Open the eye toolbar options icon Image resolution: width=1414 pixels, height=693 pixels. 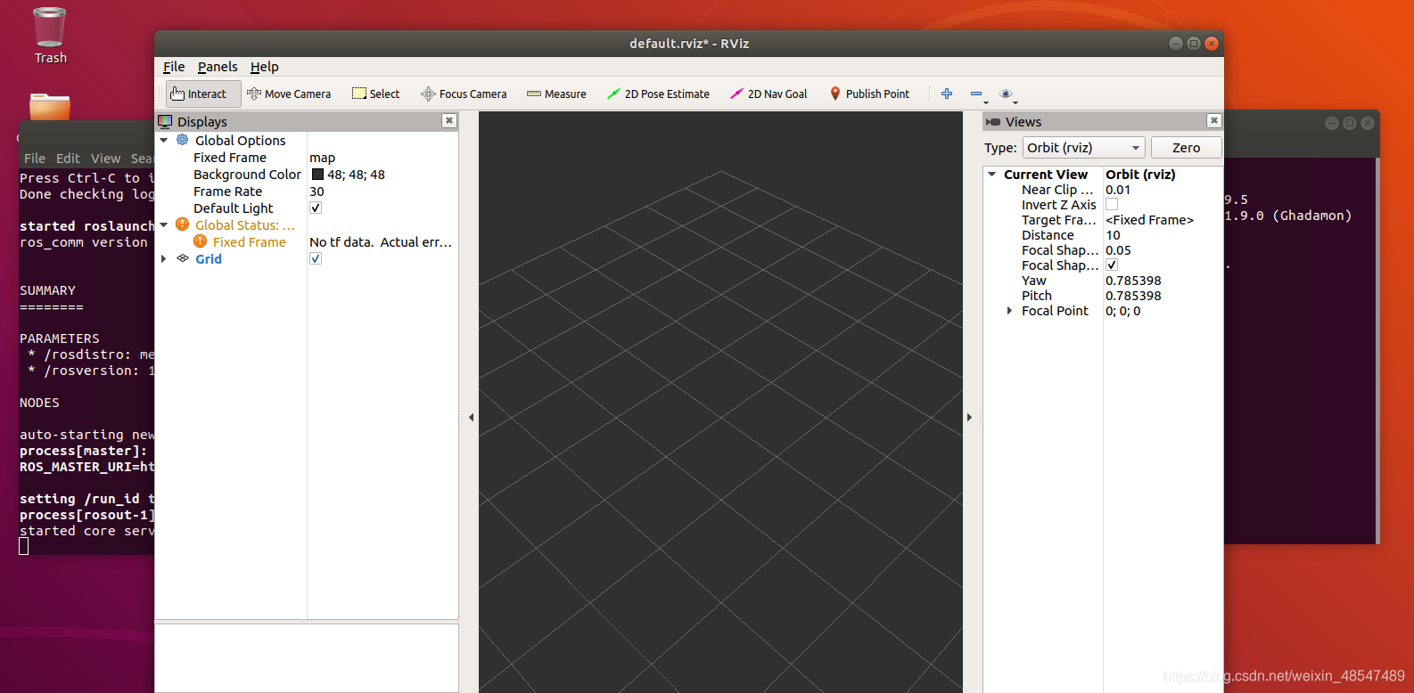pyautogui.click(x=1006, y=94)
